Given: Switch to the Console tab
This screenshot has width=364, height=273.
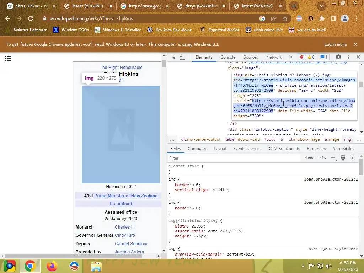Looking at the screenshot, I should click(228, 57).
